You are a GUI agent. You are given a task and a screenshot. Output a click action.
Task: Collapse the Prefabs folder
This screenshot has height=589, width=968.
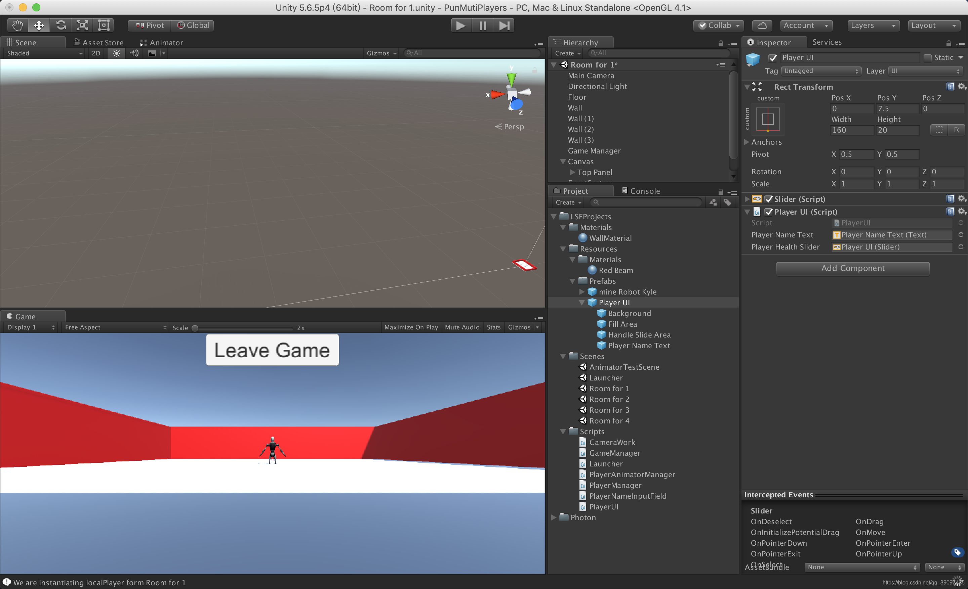point(572,281)
